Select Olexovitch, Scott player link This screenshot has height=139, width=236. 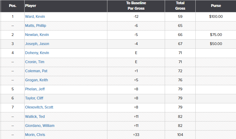(39, 107)
